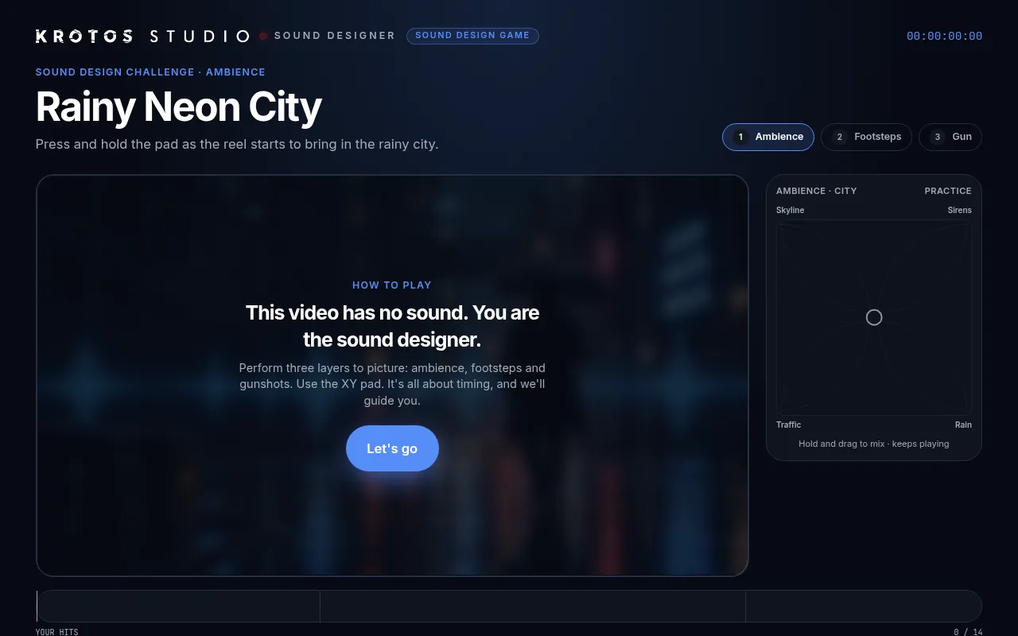
Task: Click the middle segment of the hit timeline
Action: 533,607
